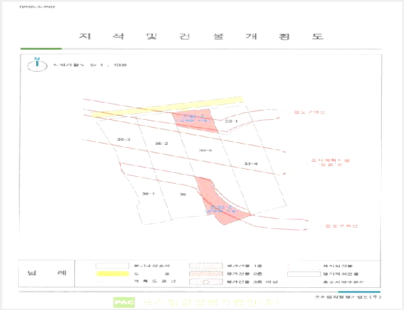Click the legend text '평가제외건물'

pos(341,274)
